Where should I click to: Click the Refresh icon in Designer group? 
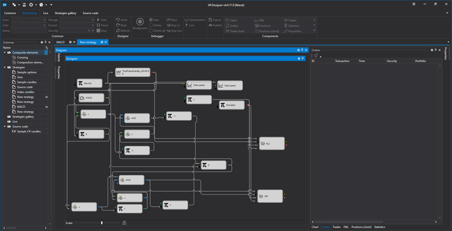click(x=118, y=31)
